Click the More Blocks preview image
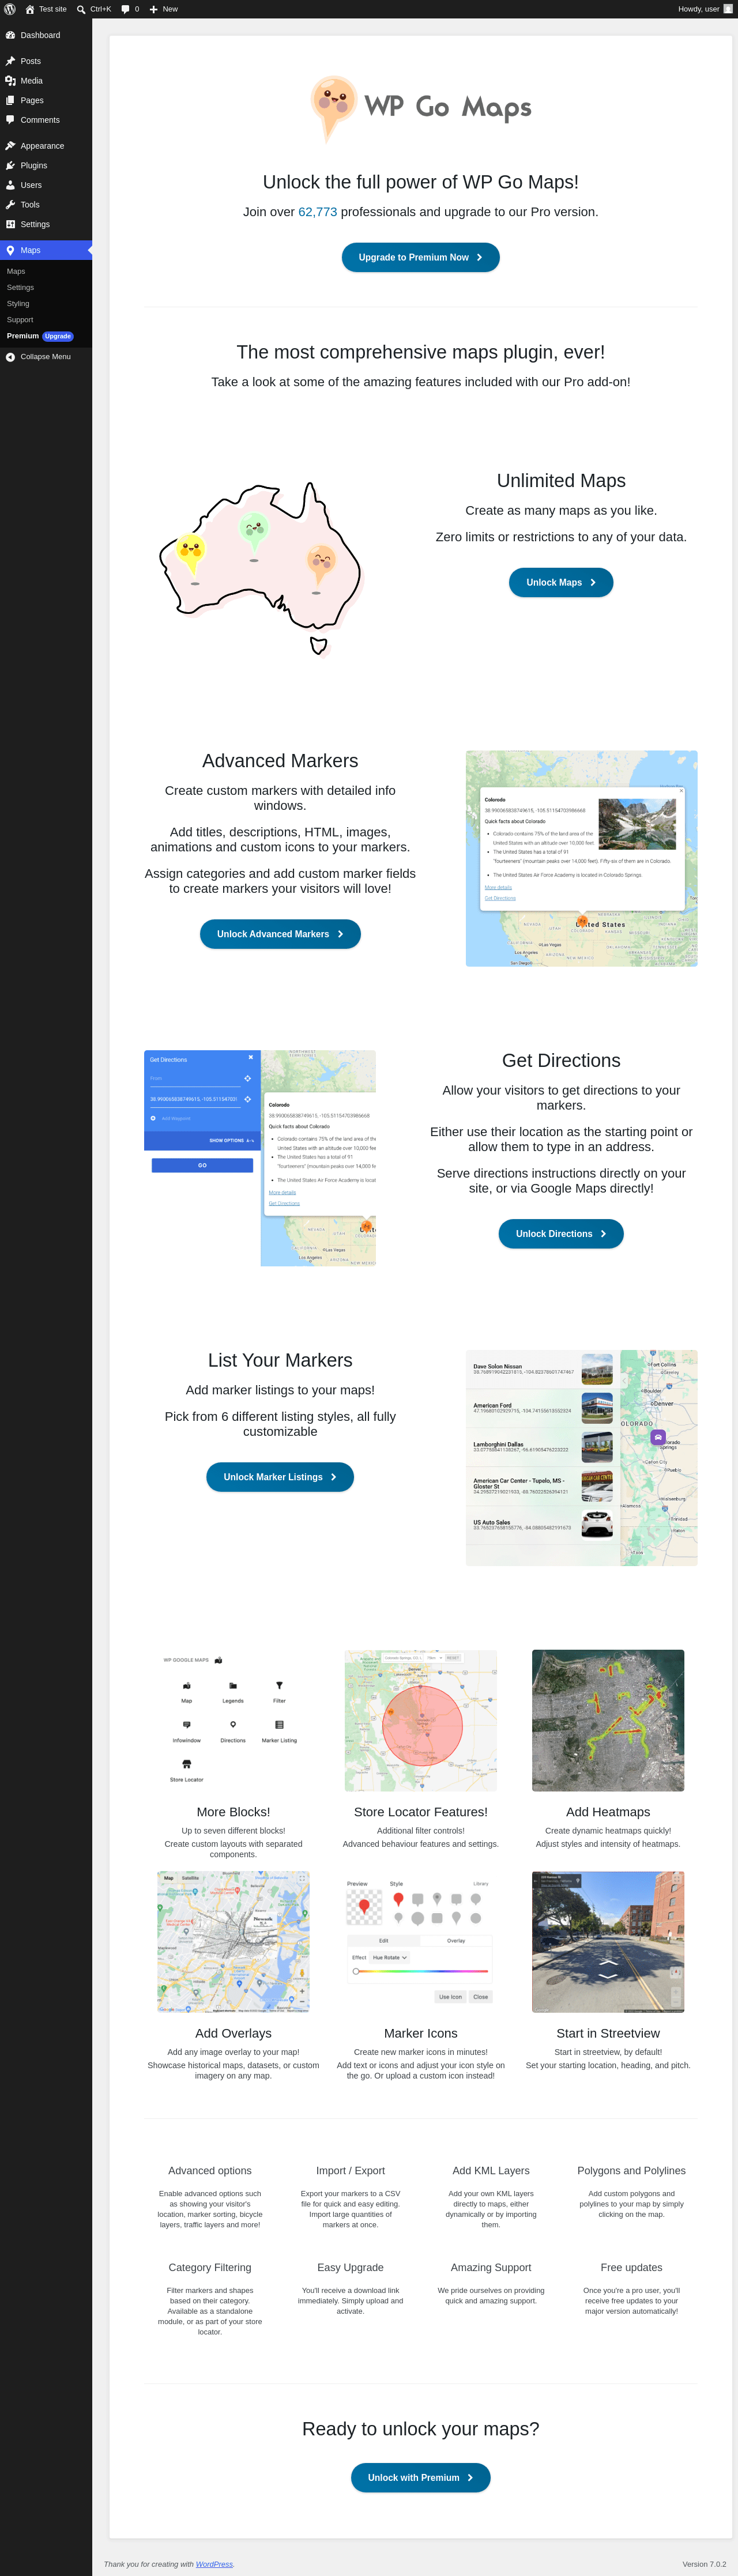This screenshot has height=2576, width=738. (x=233, y=1720)
